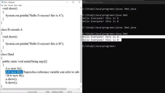This screenshot has height=93, width=165.
Task: Click the second 'javac Dmd.java' command line
Action: (x=109, y=28)
